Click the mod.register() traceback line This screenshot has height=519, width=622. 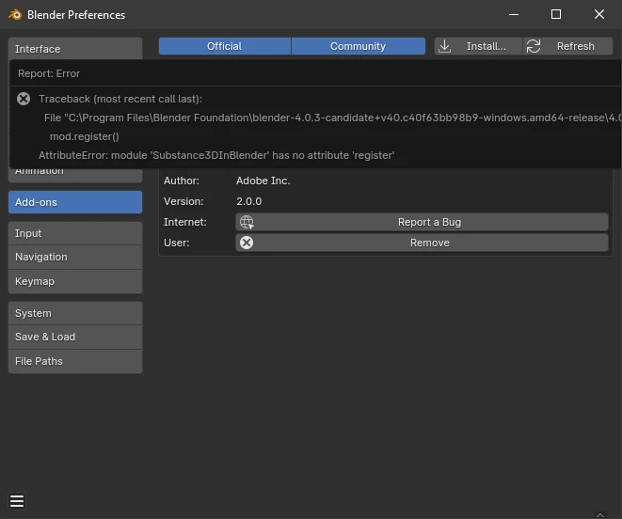click(84, 136)
